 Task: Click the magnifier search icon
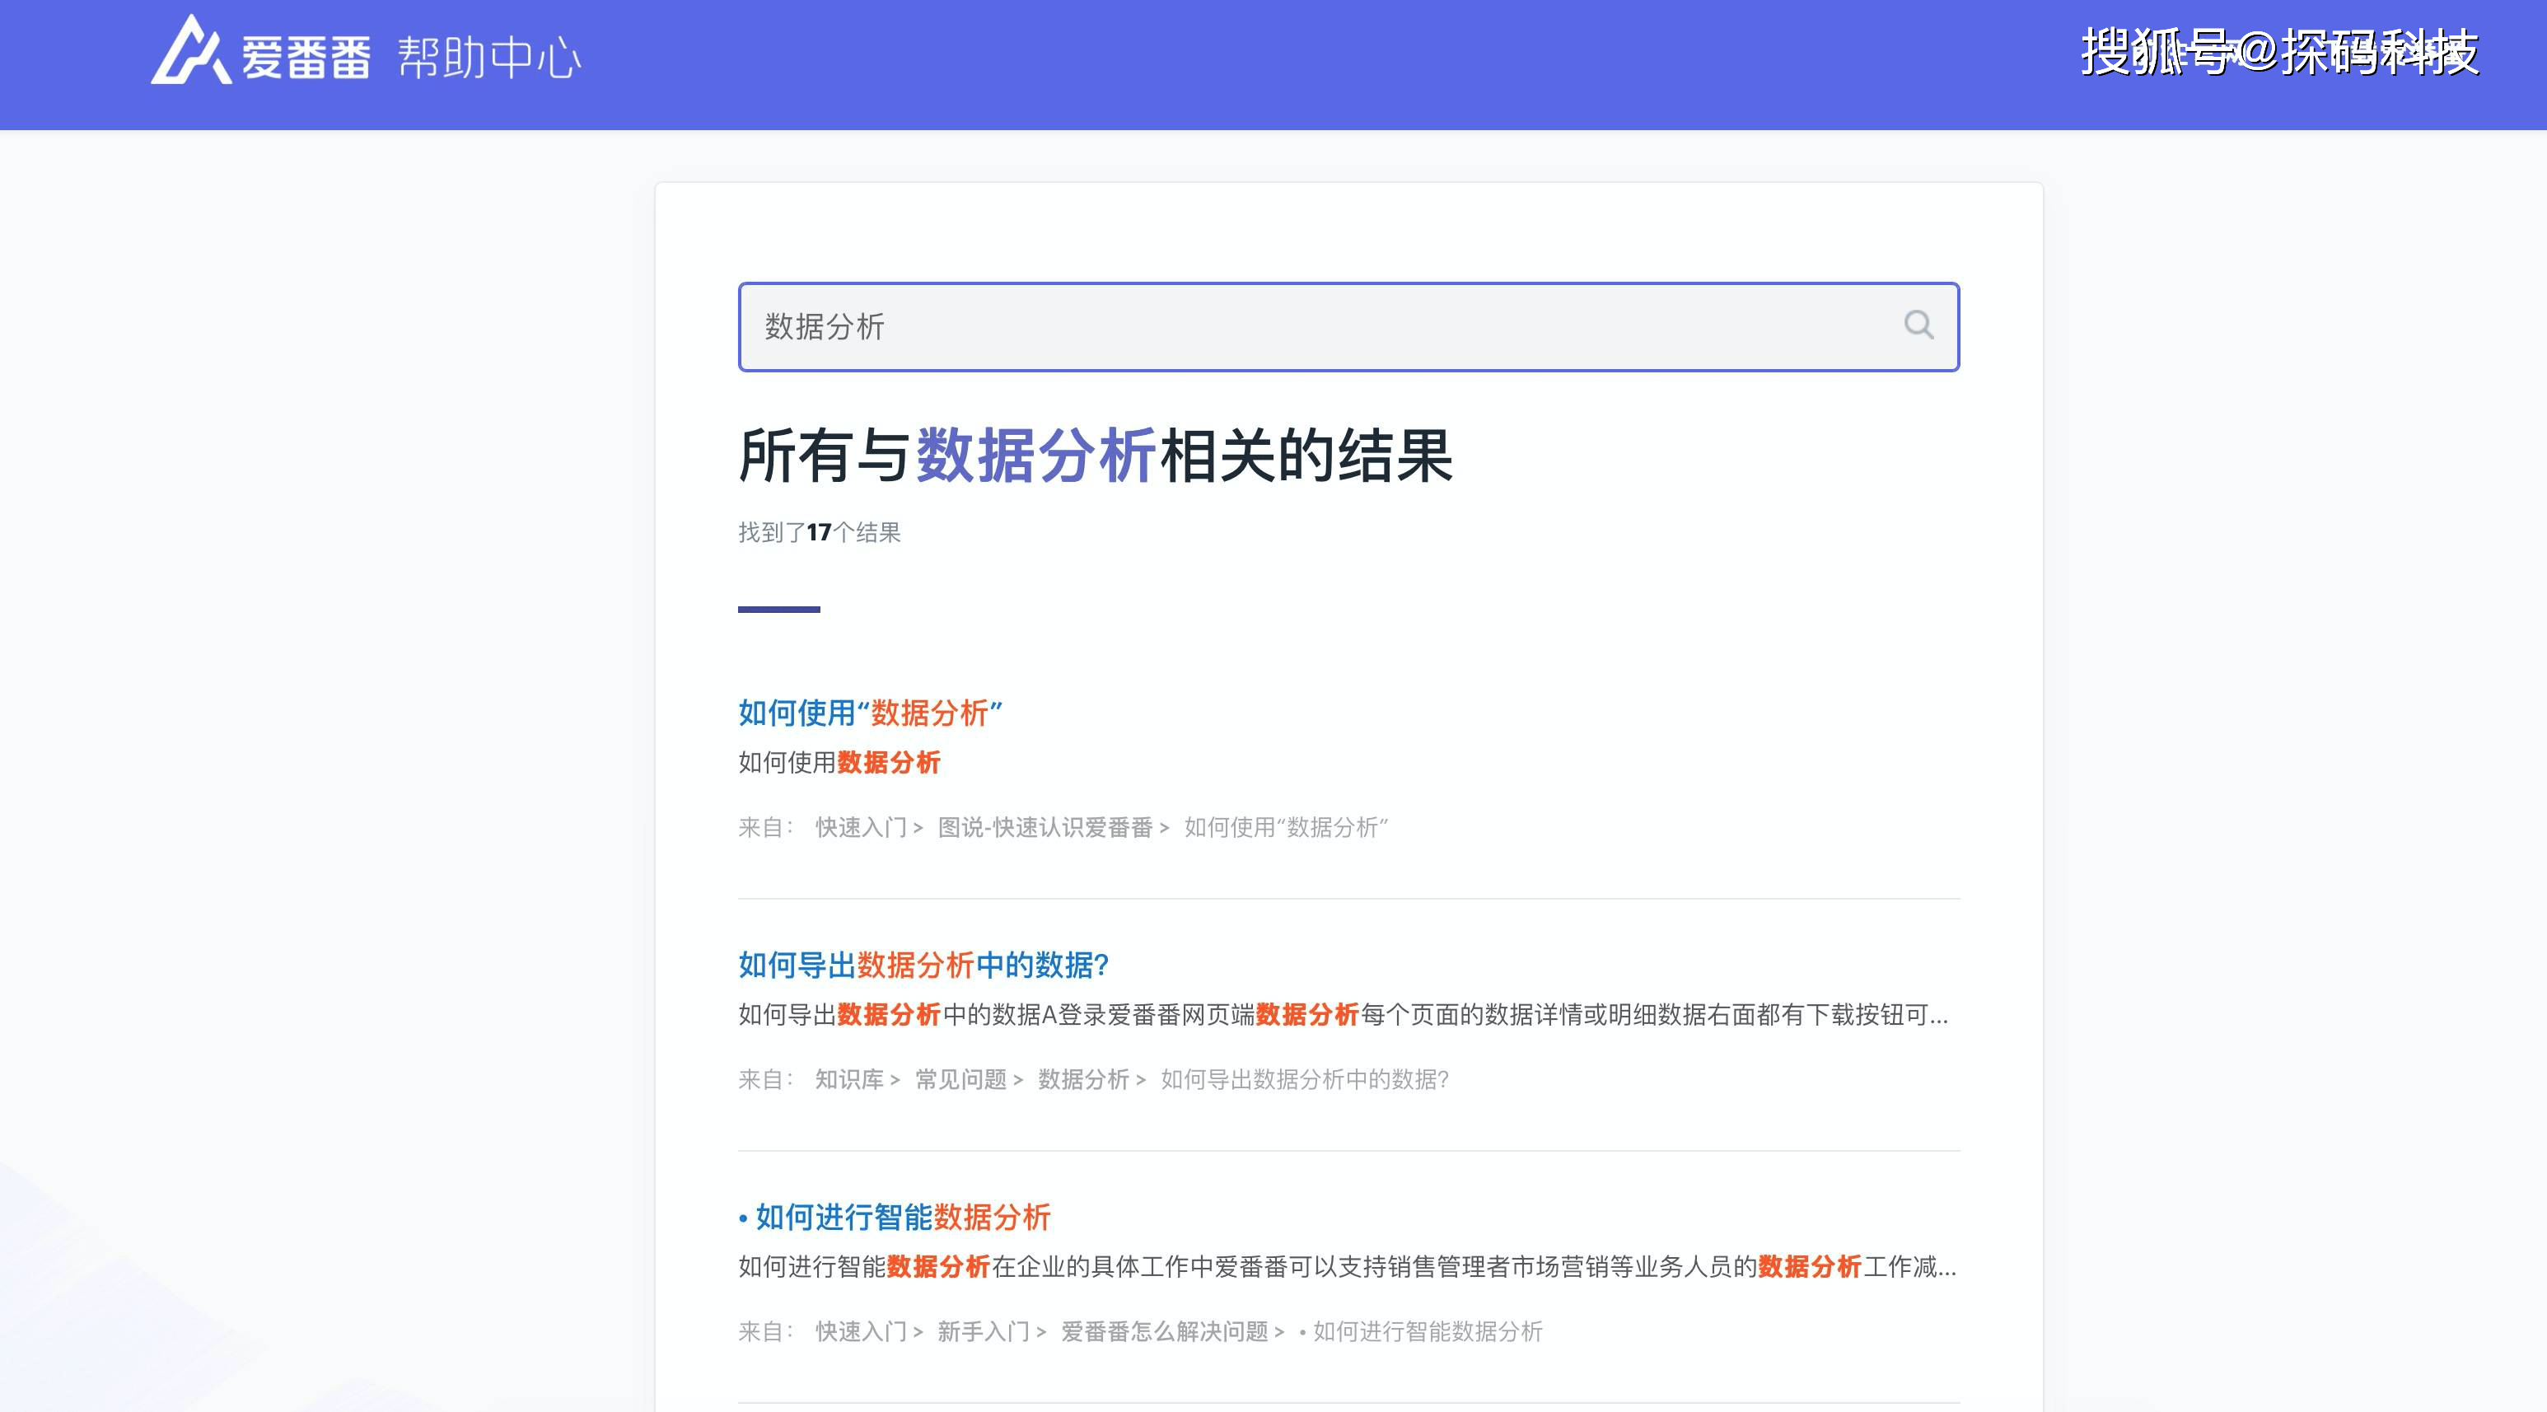coord(1918,325)
